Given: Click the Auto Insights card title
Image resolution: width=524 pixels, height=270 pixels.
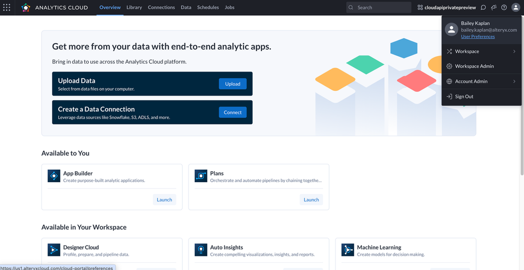Looking at the screenshot, I should [x=227, y=247].
